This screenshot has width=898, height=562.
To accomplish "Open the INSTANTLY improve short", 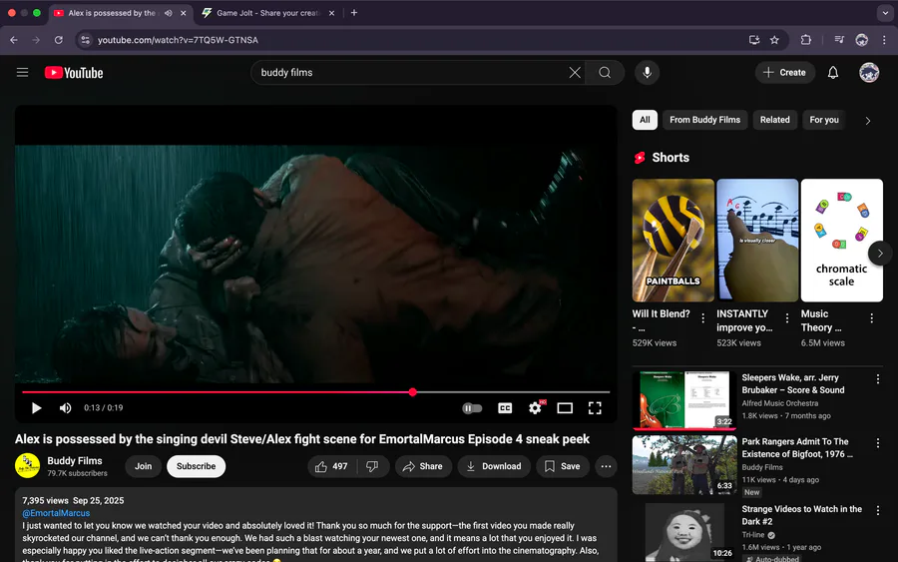I will click(x=757, y=240).
